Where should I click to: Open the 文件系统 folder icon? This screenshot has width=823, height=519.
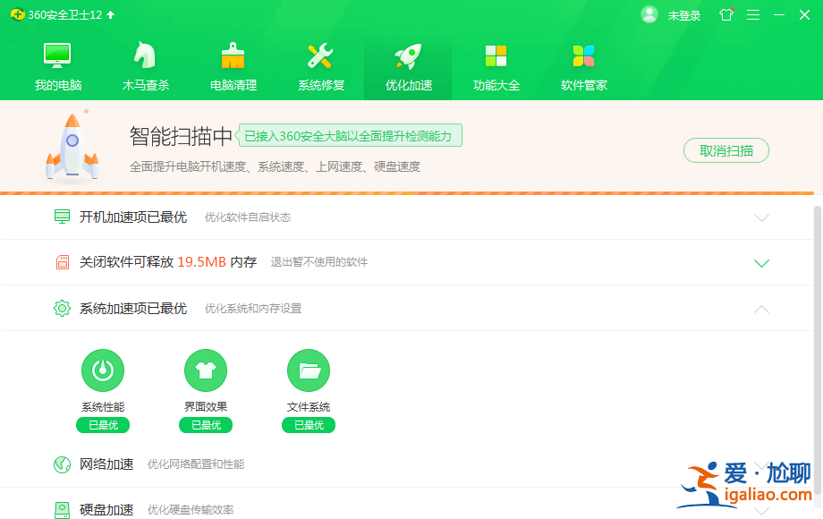(309, 370)
